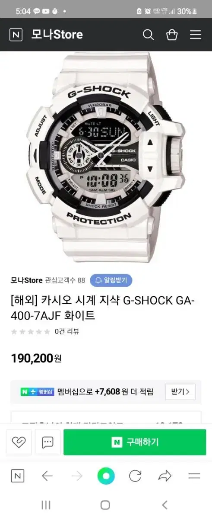Open the chat inquiry speech bubble icon
212x519 pixels.
point(47,442)
